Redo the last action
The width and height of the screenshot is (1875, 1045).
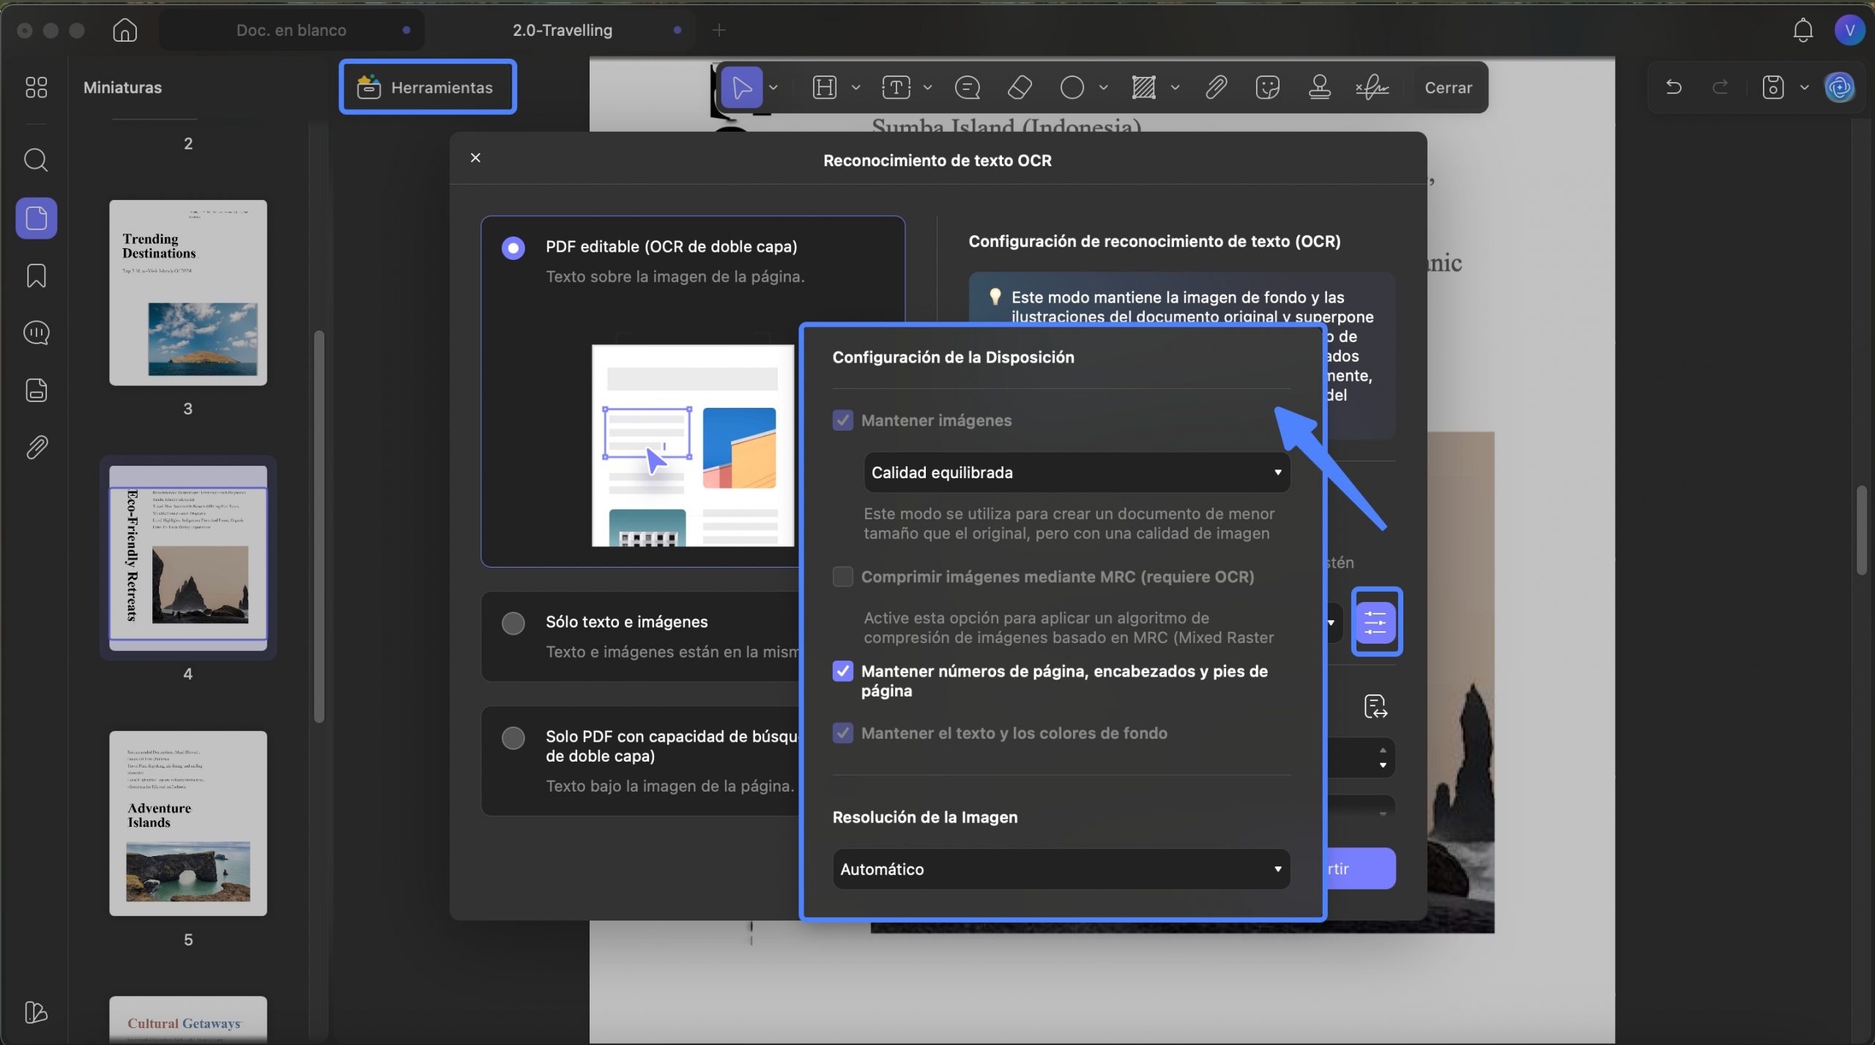(x=1720, y=87)
